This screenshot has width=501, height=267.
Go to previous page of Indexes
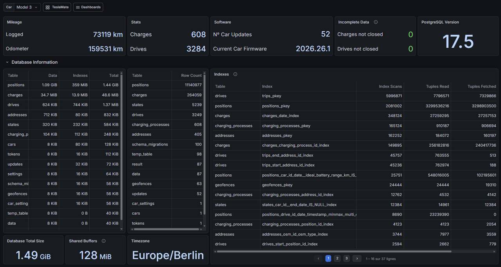coord(318,258)
